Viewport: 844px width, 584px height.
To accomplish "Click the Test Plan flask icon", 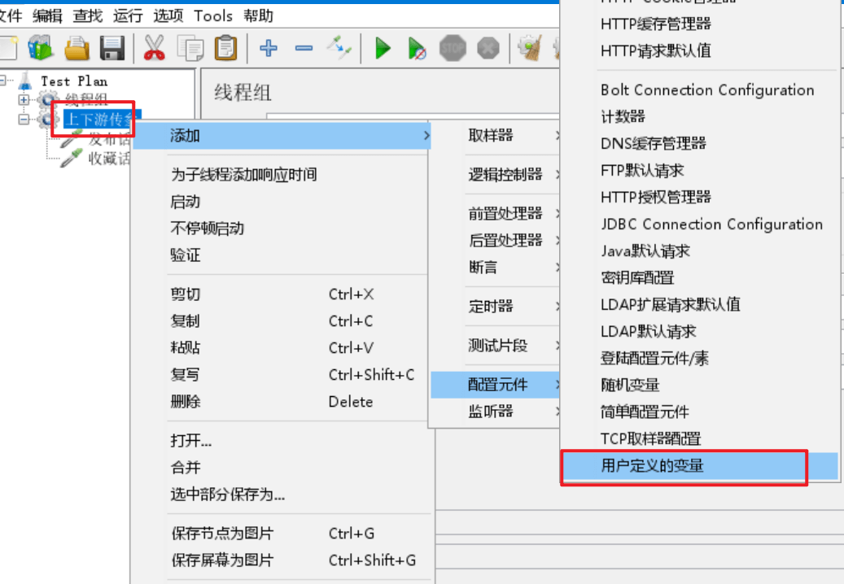I will click(x=25, y=81).
